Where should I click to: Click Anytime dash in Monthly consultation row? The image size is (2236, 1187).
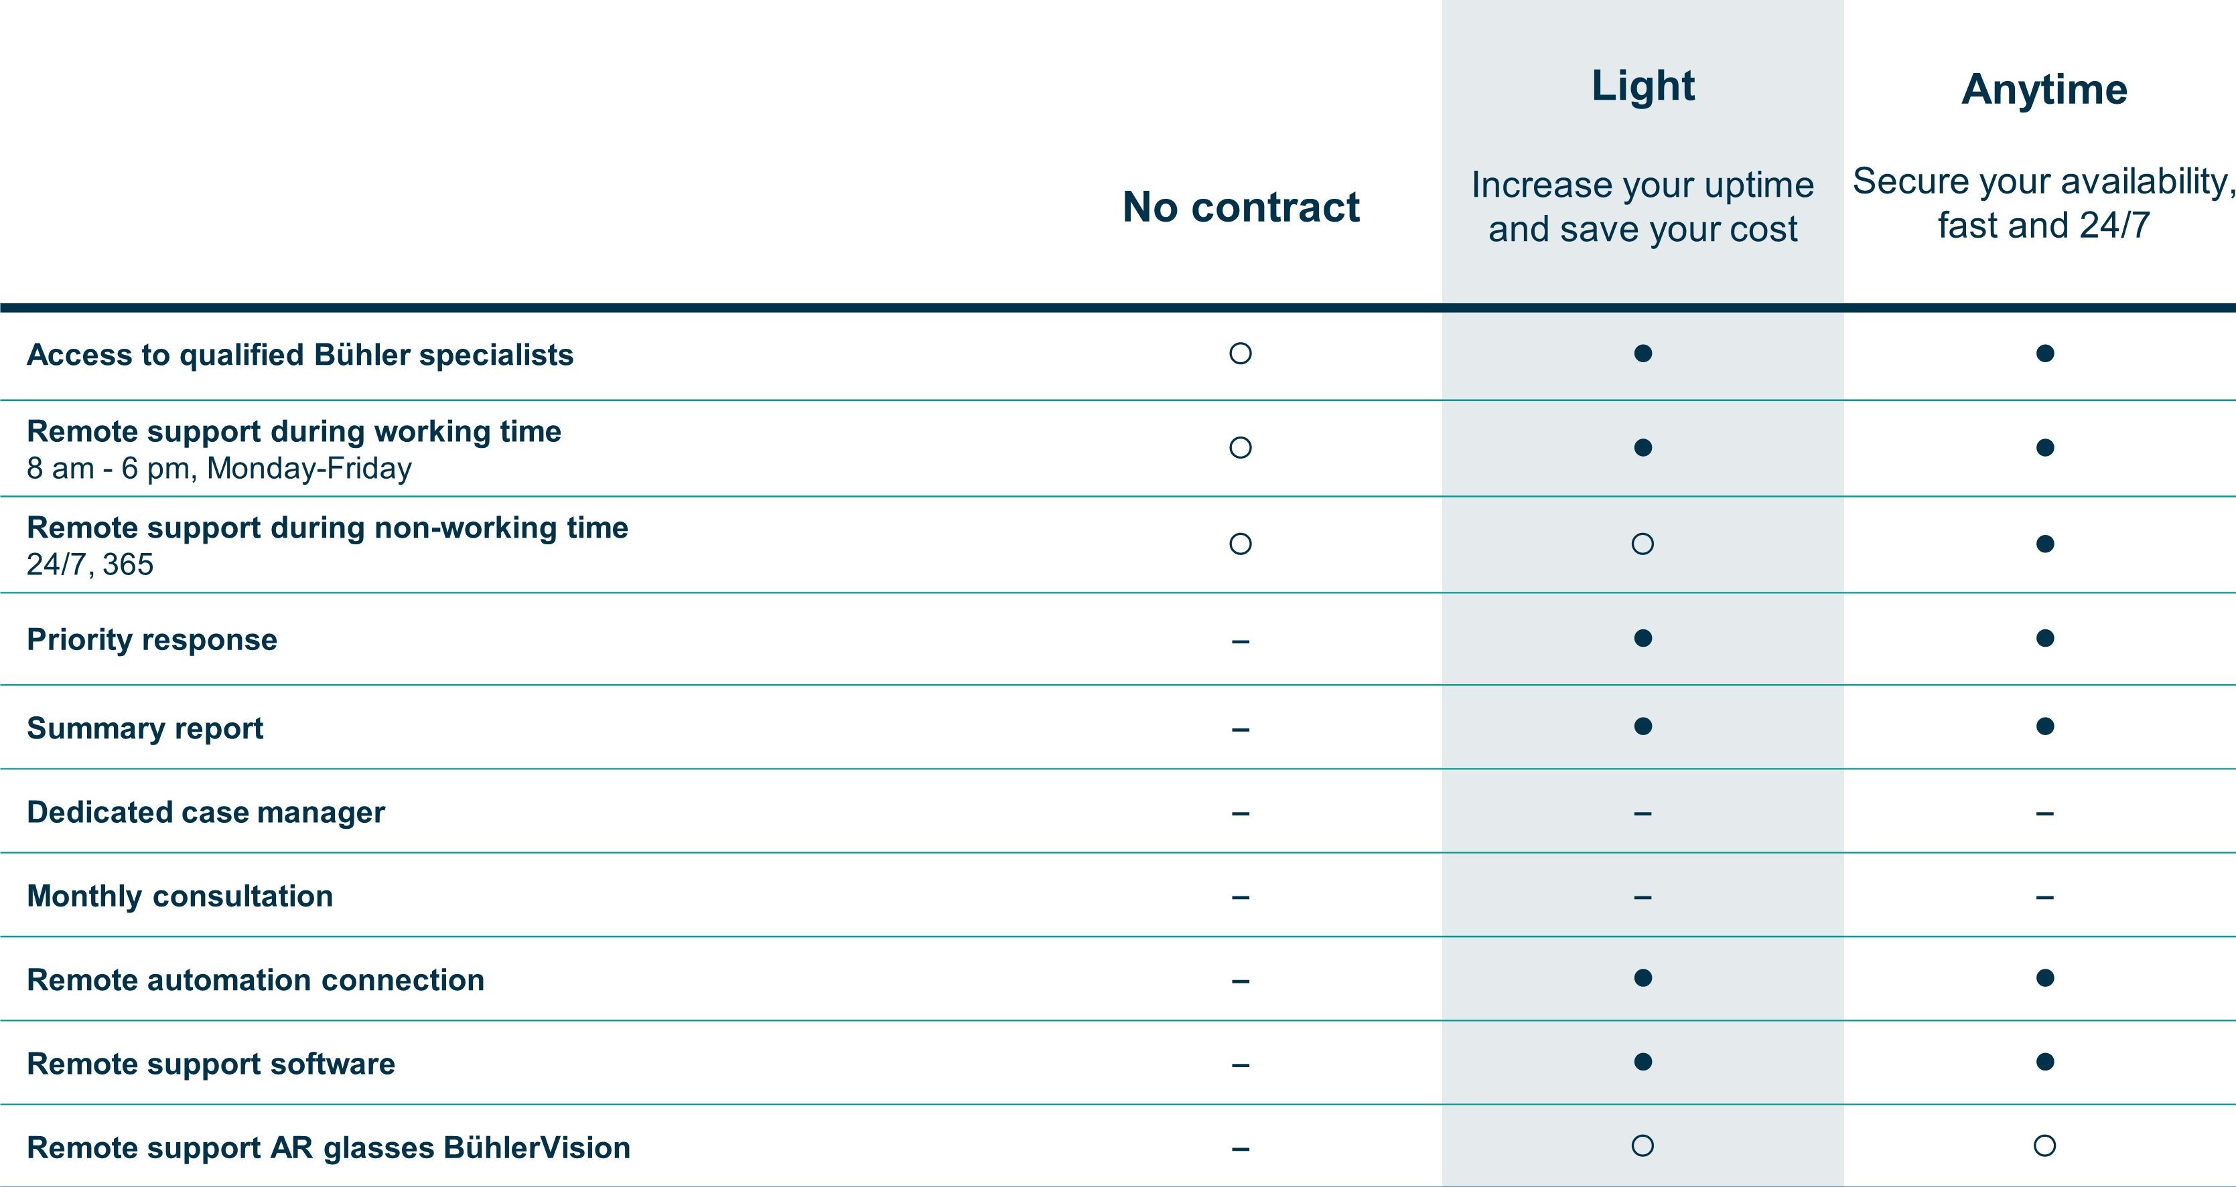click(2045, 897)
